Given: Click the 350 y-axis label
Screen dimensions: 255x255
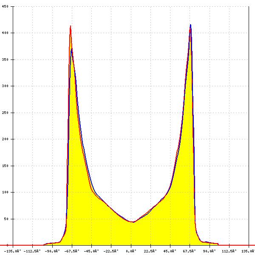Looking at the screenshot, I should pyautogui.click(x=5, y=59).
